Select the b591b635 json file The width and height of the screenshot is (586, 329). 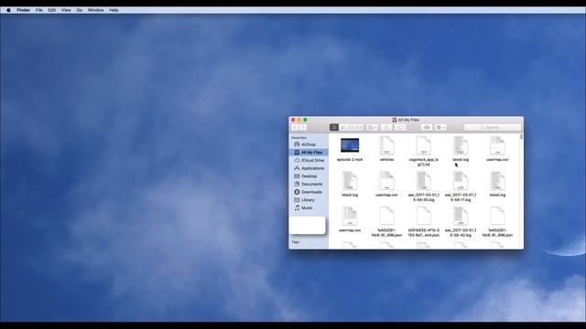(423, 222)
